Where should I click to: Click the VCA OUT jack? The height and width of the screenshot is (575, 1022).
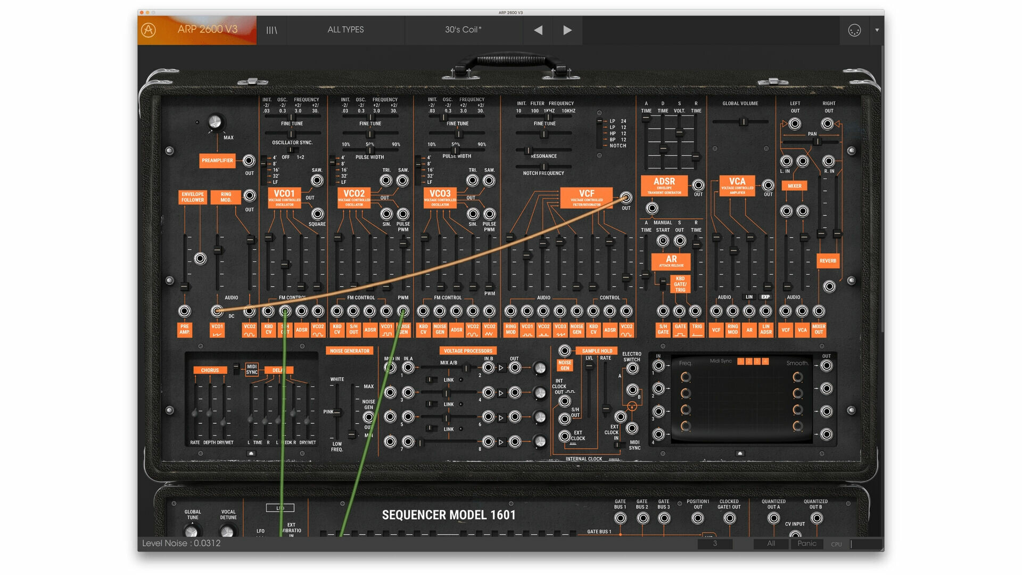768,185
